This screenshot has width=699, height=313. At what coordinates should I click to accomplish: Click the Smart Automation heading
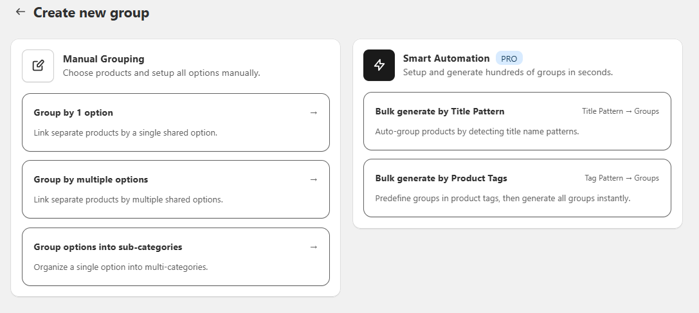pos(446,58)
